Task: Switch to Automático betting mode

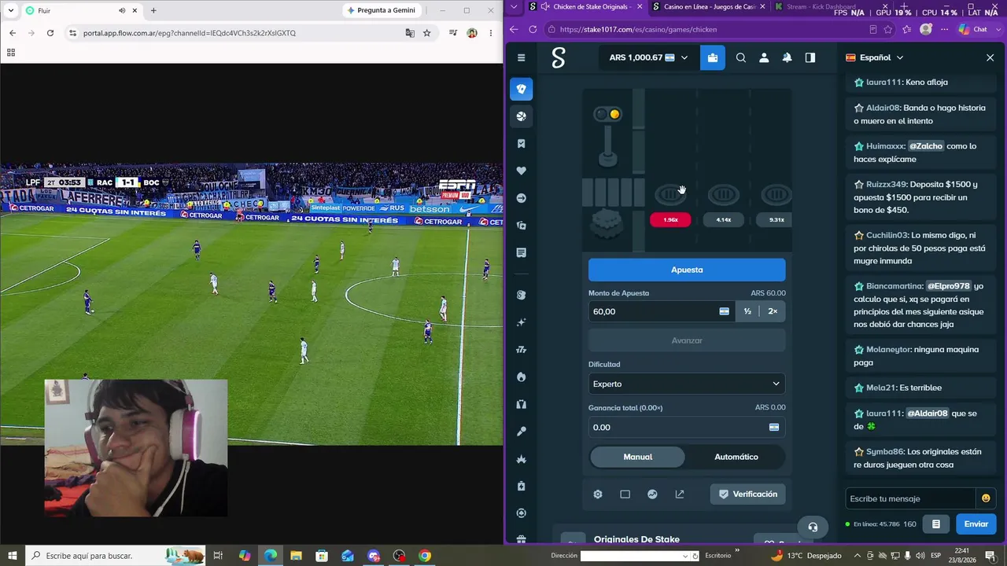Action: (736, 457)
